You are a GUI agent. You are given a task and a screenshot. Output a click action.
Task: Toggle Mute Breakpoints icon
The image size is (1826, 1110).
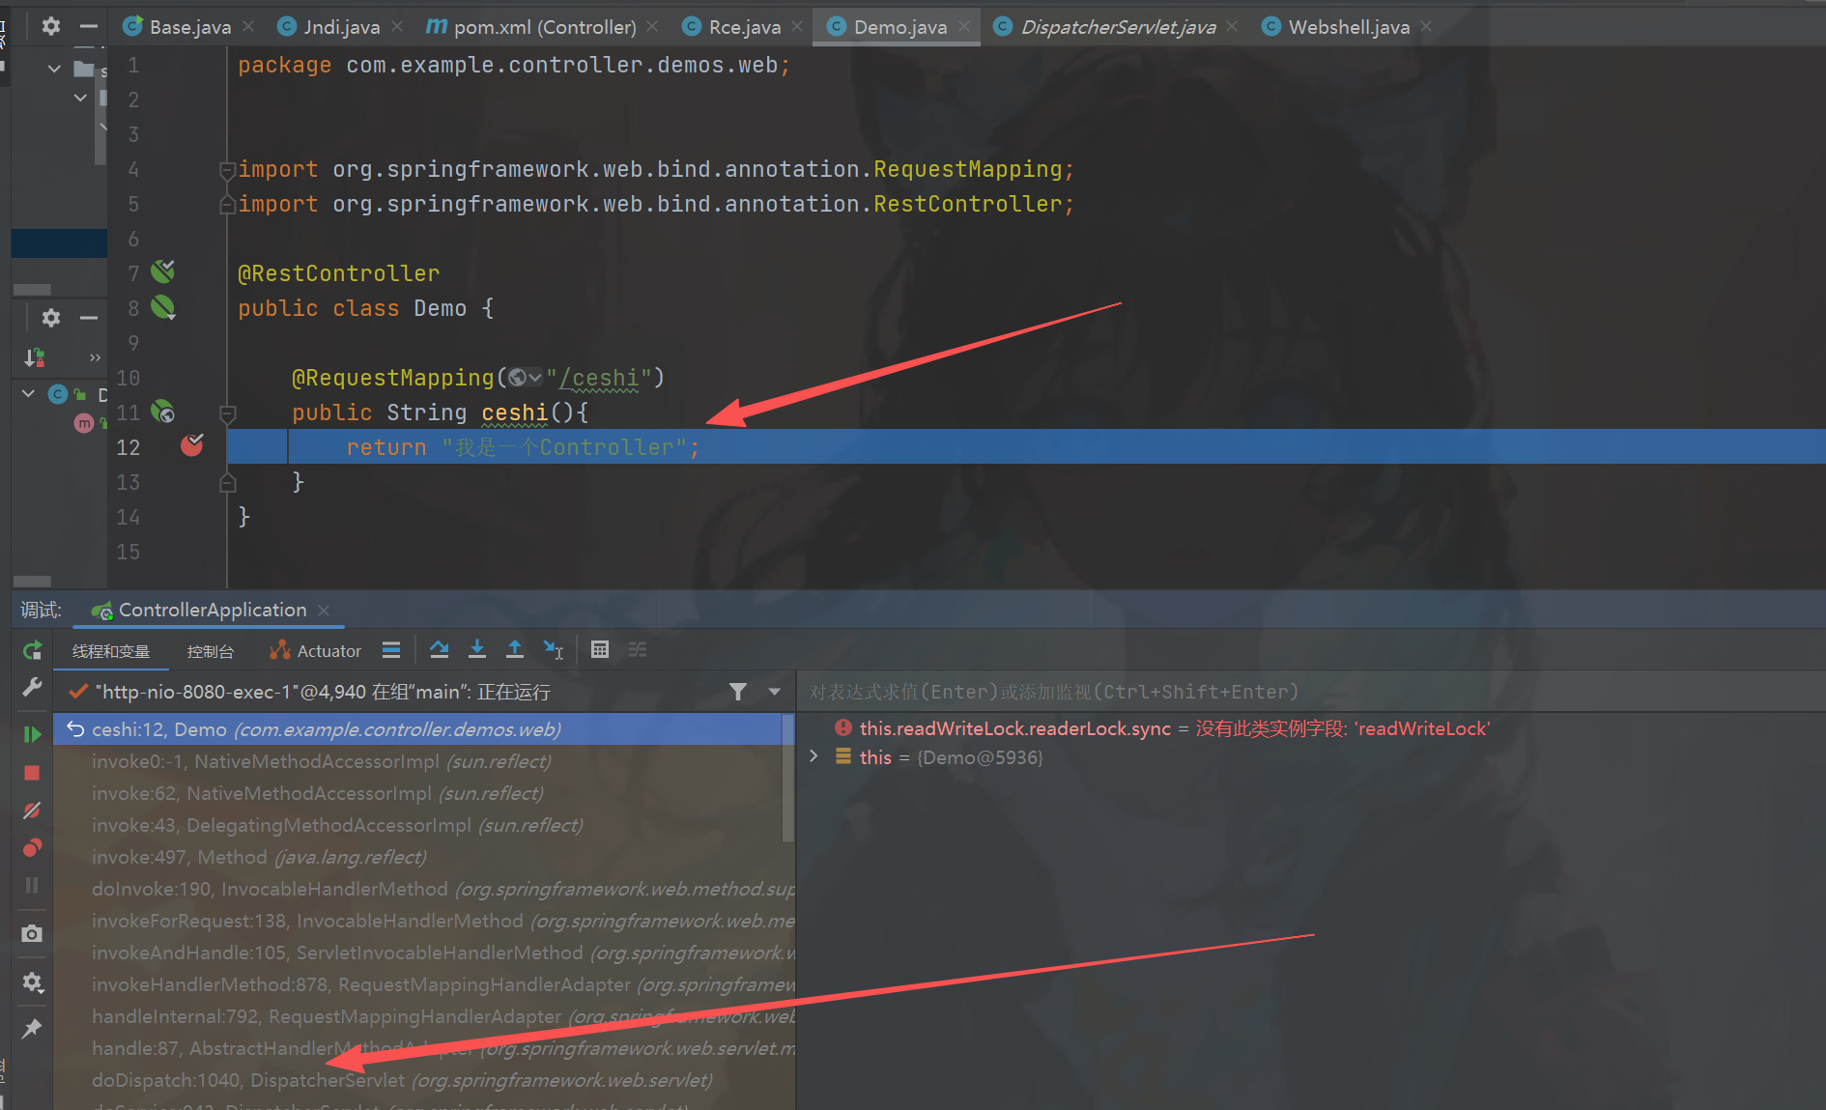pyautogui.click(x=32, y=811)
